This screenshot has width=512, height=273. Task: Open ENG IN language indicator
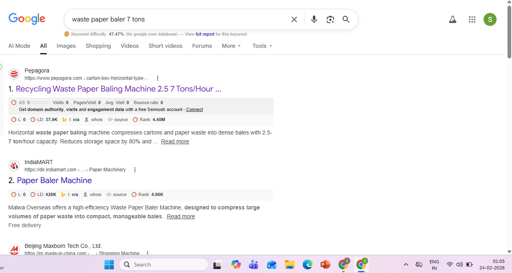(x=434, y=264)
